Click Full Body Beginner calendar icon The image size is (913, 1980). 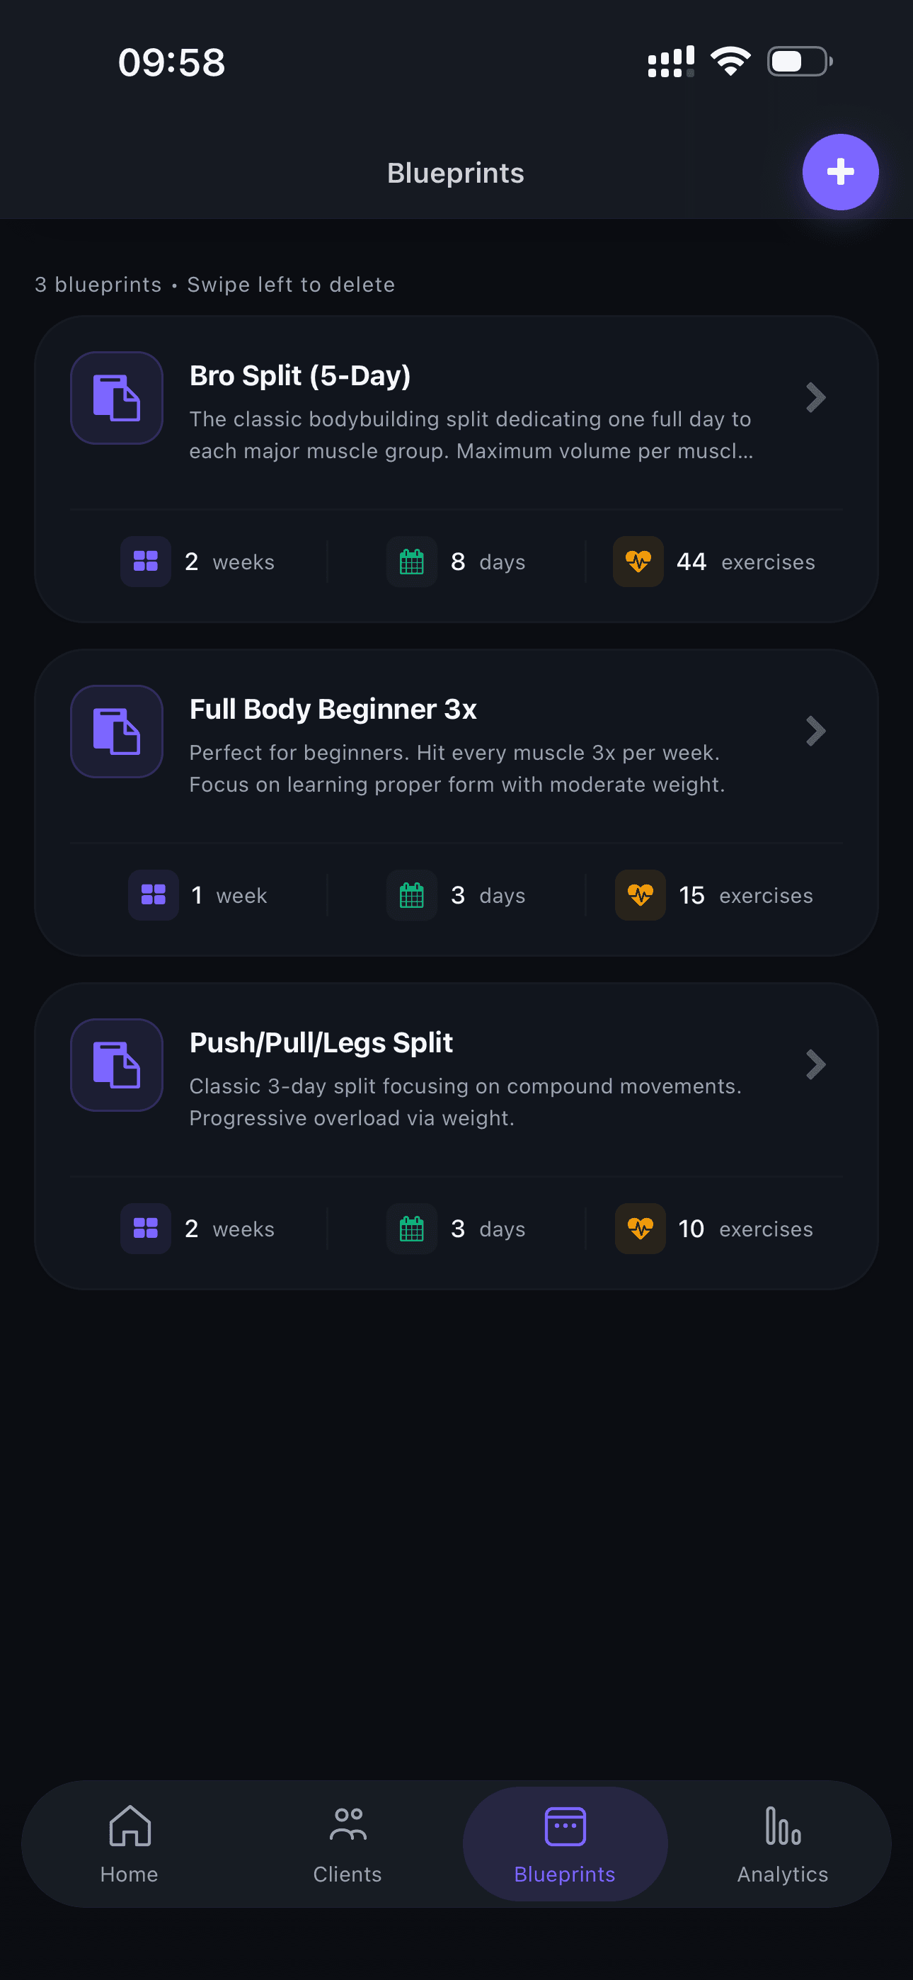coord(412,895)
